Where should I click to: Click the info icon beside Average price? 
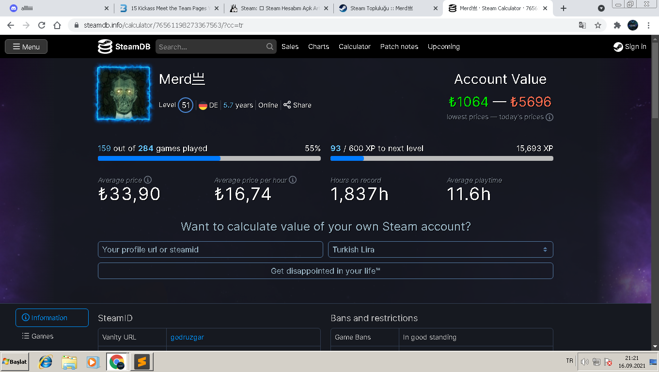coord(148,180)
